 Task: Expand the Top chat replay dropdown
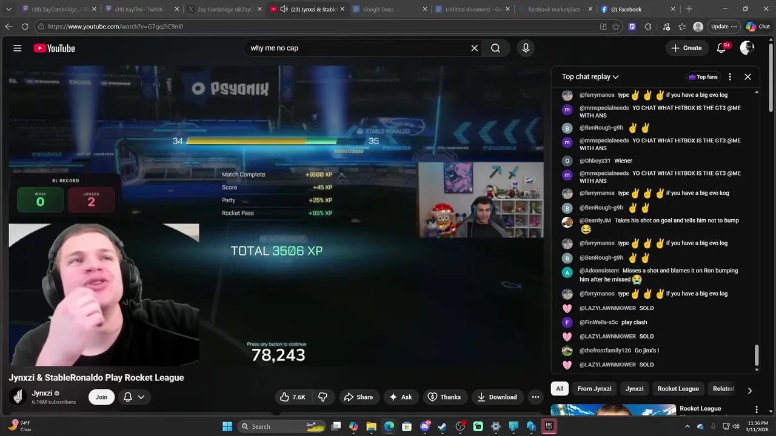(590, 77)
